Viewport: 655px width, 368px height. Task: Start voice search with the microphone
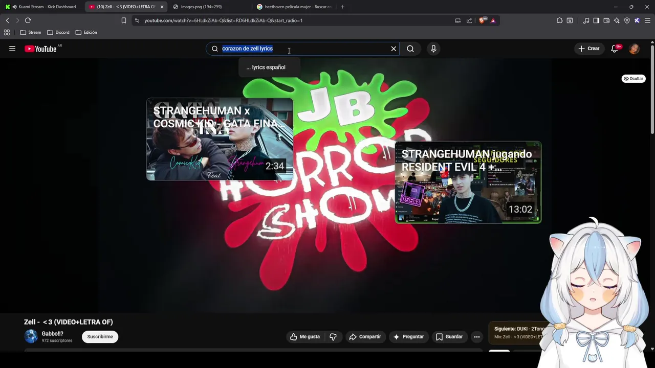433,49
